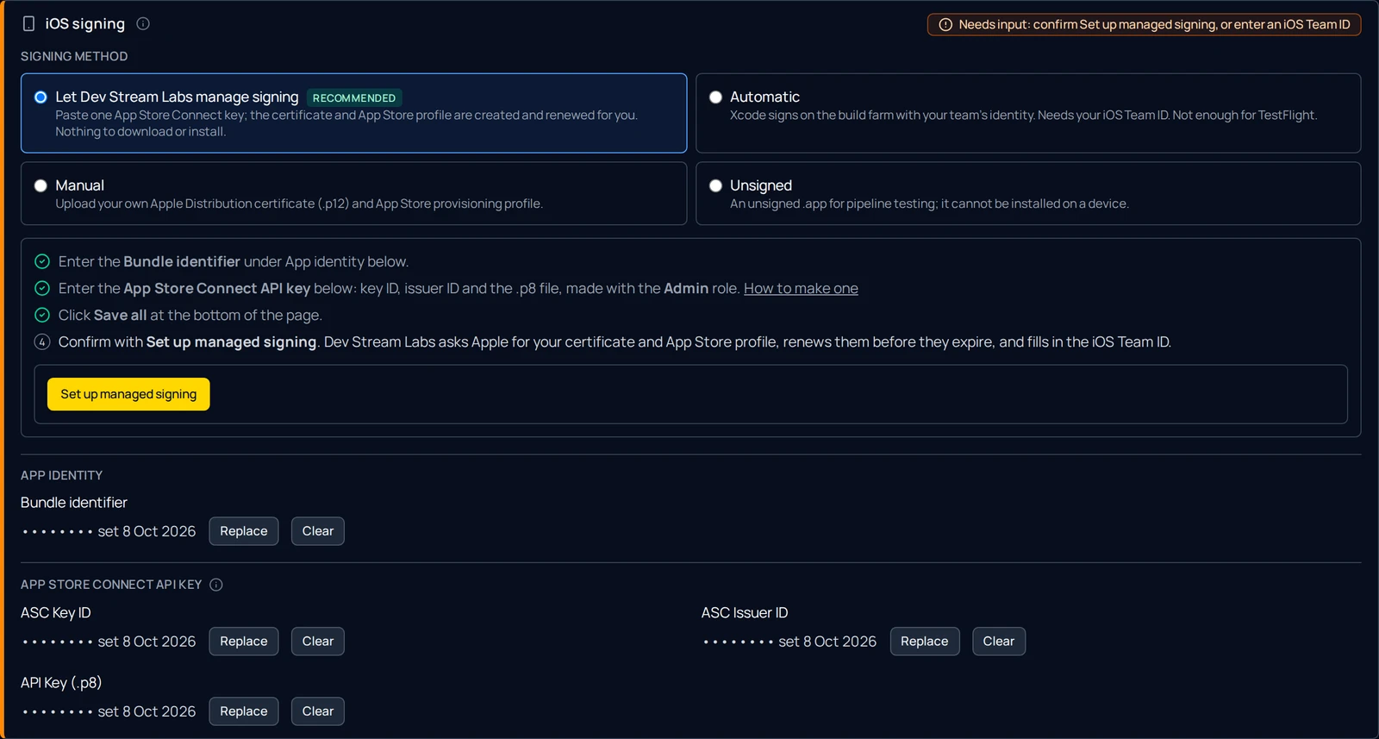This screenshot has width=1379, height=739.
Task: Click masked Bundle identifier set 8 Oct 2026
Action: click(x=109, y=531)
